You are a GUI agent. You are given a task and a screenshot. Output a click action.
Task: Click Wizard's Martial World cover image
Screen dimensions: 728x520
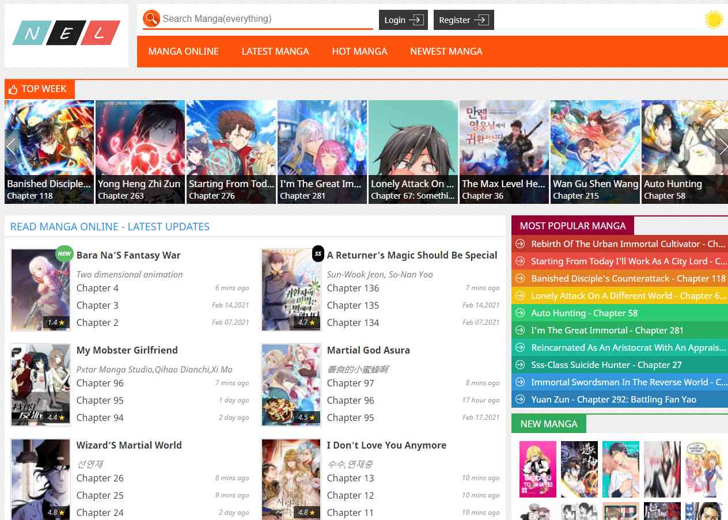pyautogui.click(x=40, y=480)
